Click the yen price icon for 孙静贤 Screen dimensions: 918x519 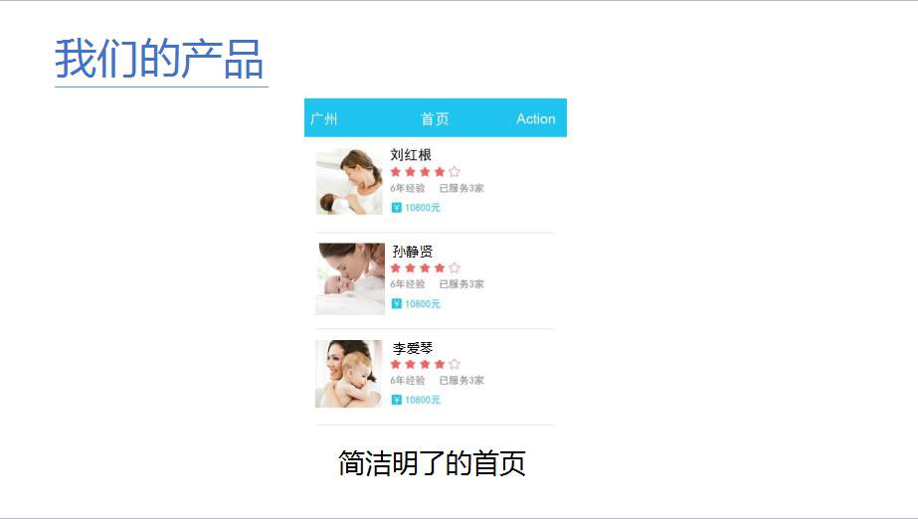click(x=397, y=303)
